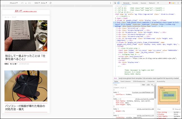The height and width of the screenshot is (119, 182).
Task: Click the box model padding region label
Action: [x=166, y=93]
